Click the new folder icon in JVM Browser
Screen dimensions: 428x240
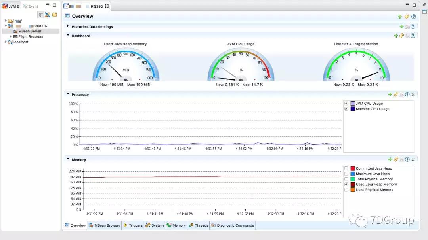(55, 15)
